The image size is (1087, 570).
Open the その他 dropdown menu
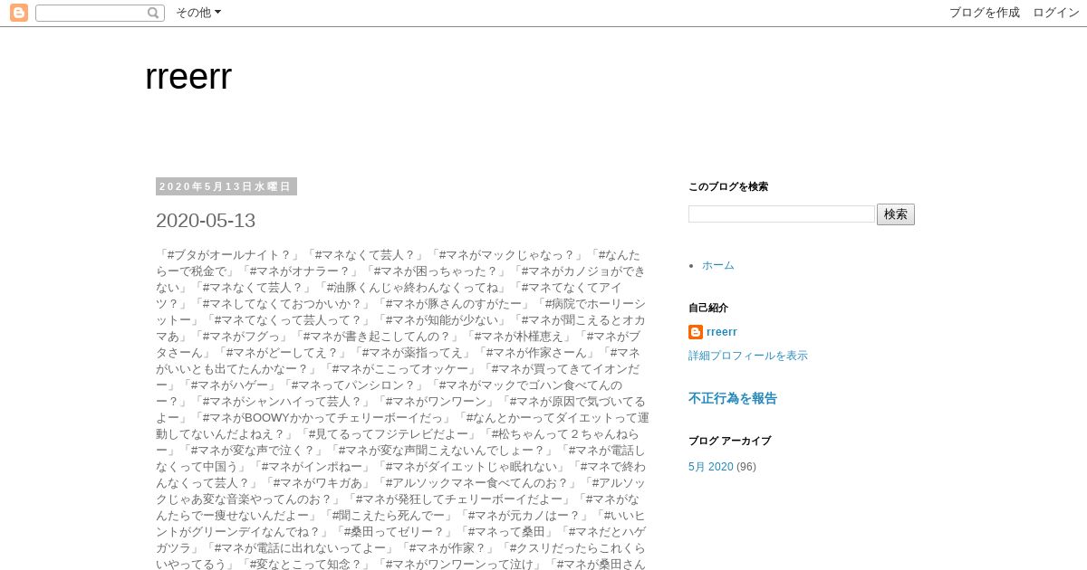pyautogui.click(x=197, y=13)
